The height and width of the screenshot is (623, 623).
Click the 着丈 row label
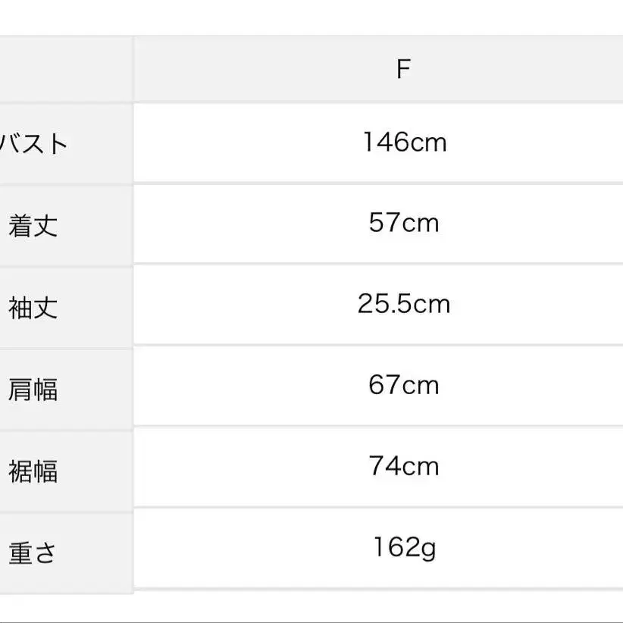33,226
